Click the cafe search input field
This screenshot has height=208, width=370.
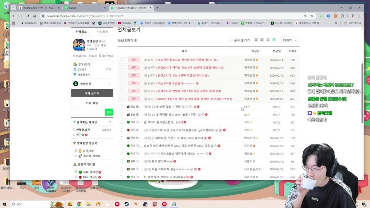(87, 112)
